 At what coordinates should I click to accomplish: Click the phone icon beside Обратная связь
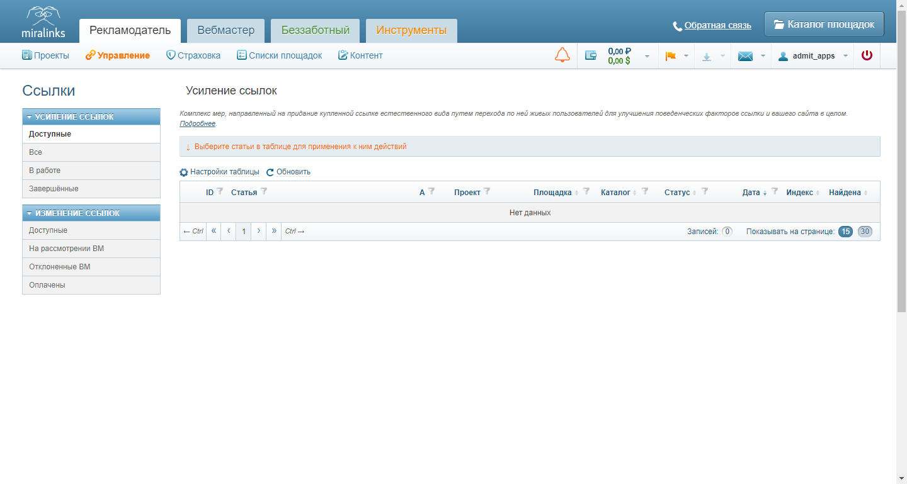678,26
